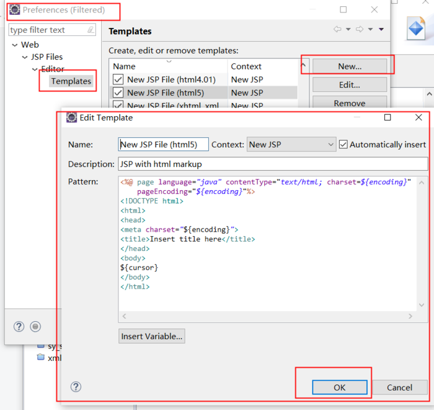Select the Web tree item

pyautogui.click(x=30, y=45)
